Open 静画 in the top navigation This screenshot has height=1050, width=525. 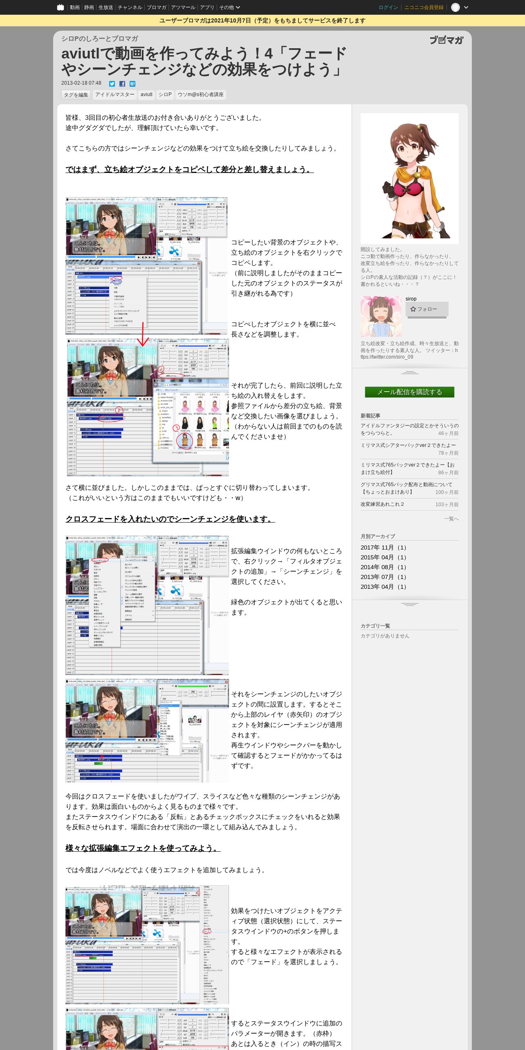[89, 7]
